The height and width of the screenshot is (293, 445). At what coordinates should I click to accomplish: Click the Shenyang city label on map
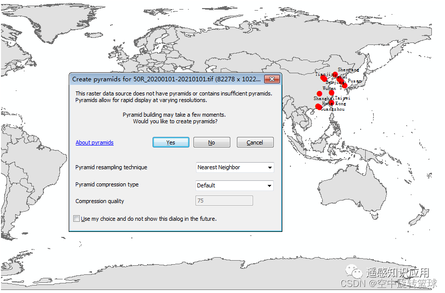[349, 70]
